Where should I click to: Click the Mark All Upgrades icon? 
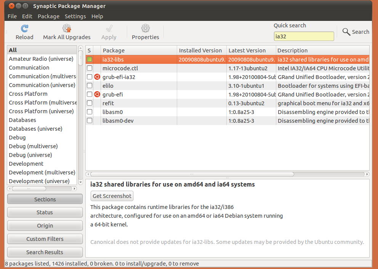coord(67,28)
